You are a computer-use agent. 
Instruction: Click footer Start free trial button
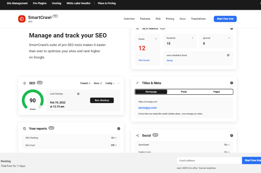coord(252,160)
